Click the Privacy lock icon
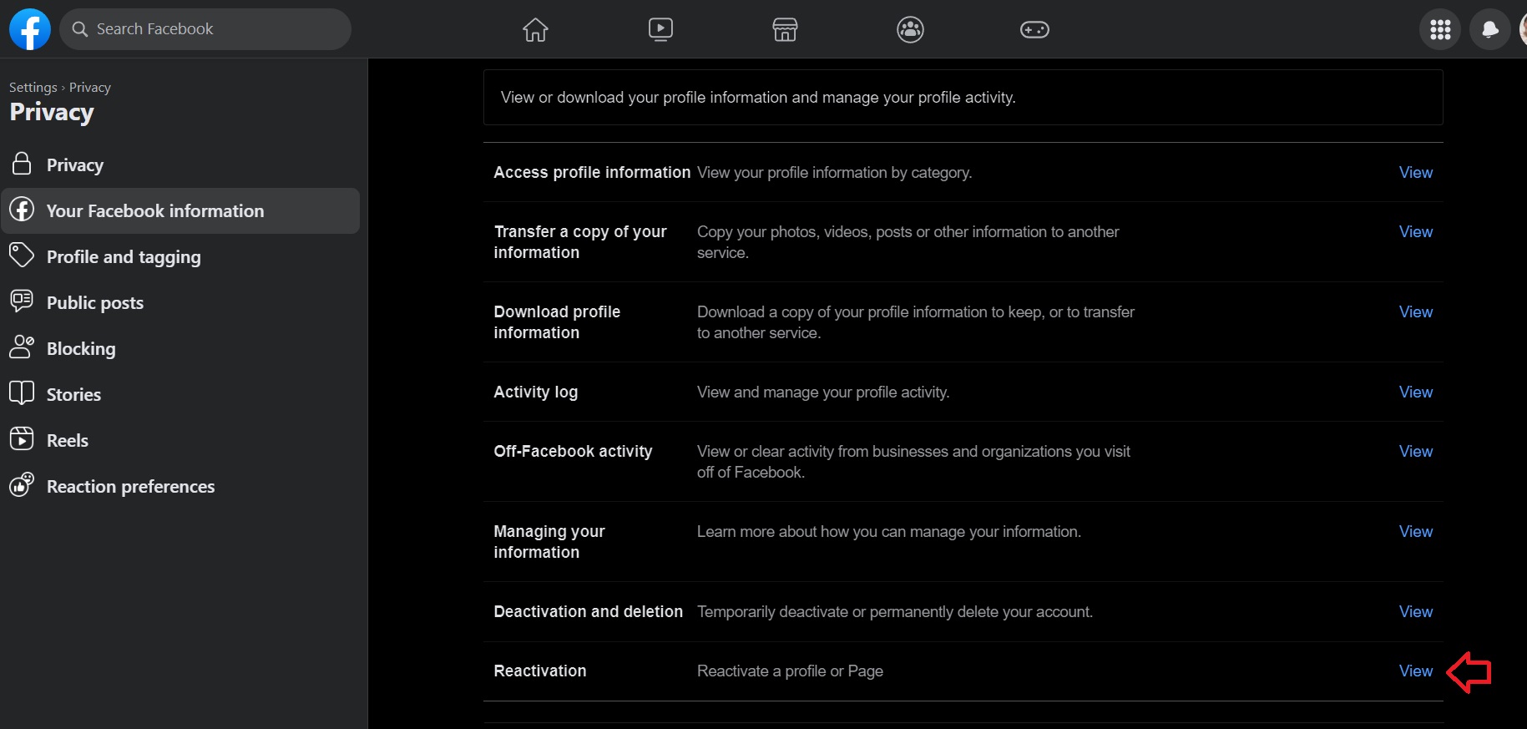 pos(22,163)
